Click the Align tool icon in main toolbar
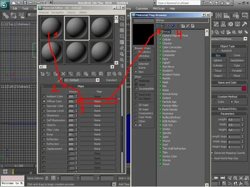250x187 pixels. pos(226,15)
